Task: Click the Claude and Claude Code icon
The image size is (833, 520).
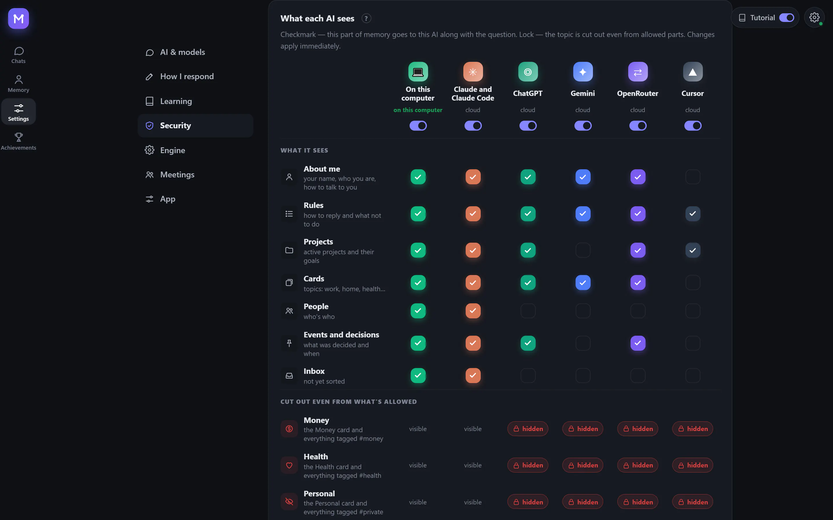Action: [473, 72]
